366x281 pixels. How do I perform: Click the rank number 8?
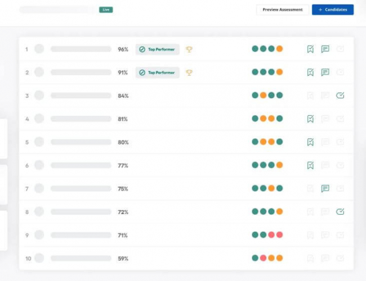coord(27,212)
